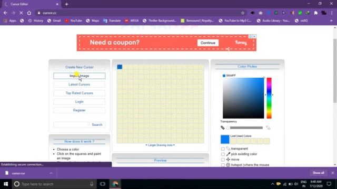Open the Extensions puzzle piece icon
337x189 pixels.
pos(316,13)
